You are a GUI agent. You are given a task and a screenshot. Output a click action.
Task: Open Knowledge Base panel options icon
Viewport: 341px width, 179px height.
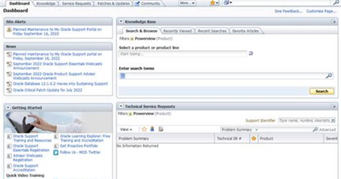pyautogui.click(x=333, y=22)
